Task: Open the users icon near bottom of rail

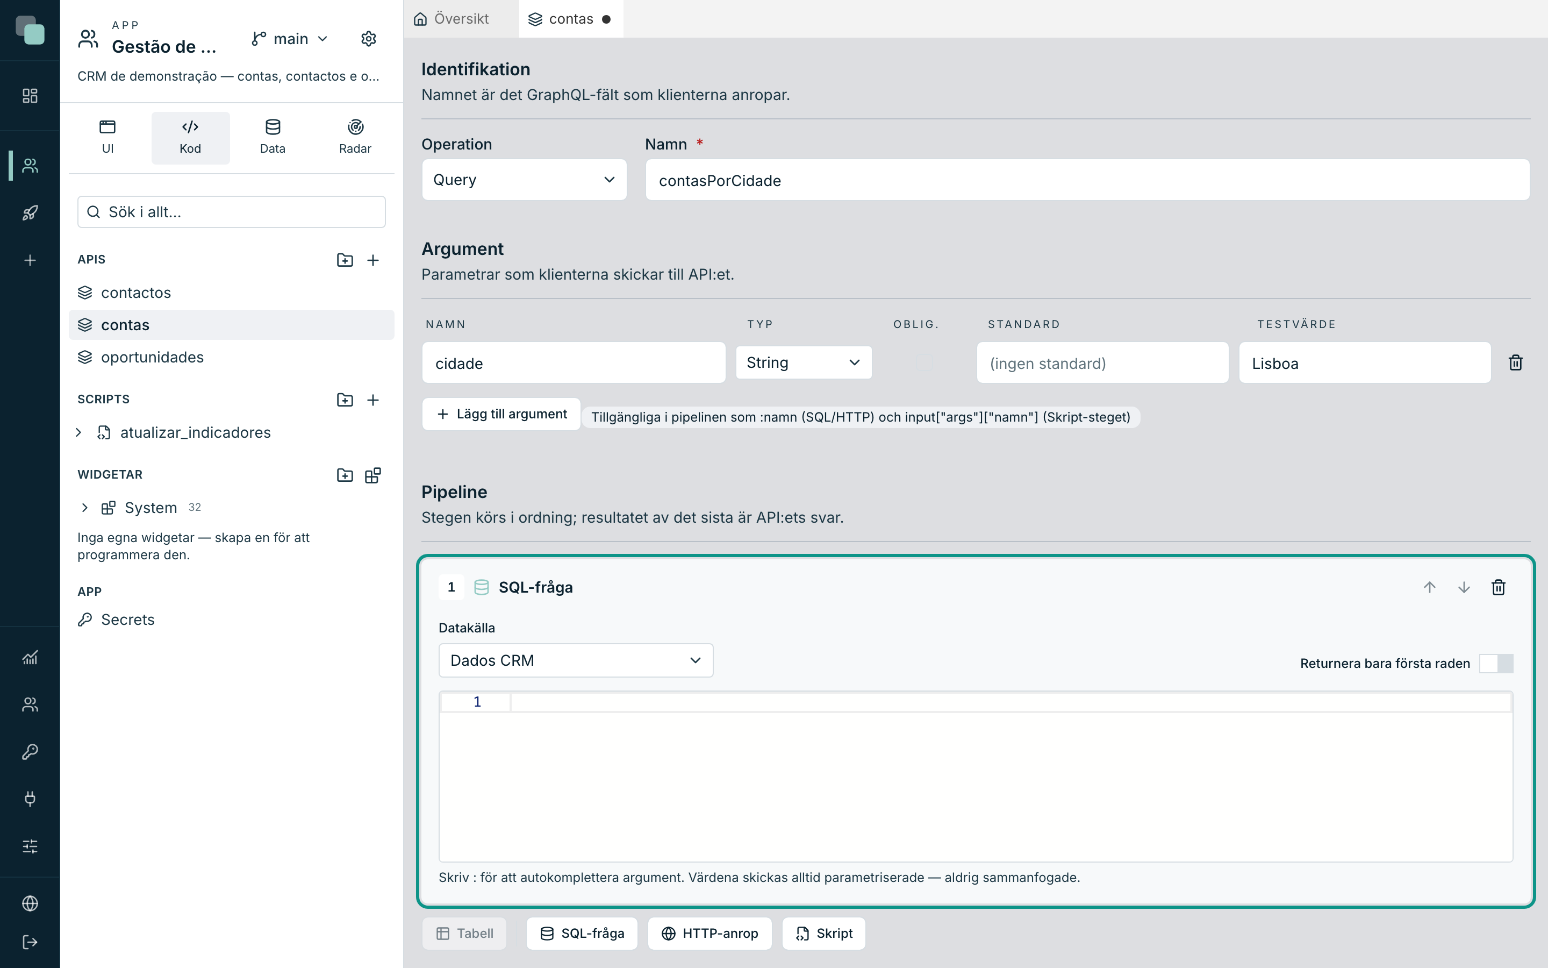Action: pos(30,705)
